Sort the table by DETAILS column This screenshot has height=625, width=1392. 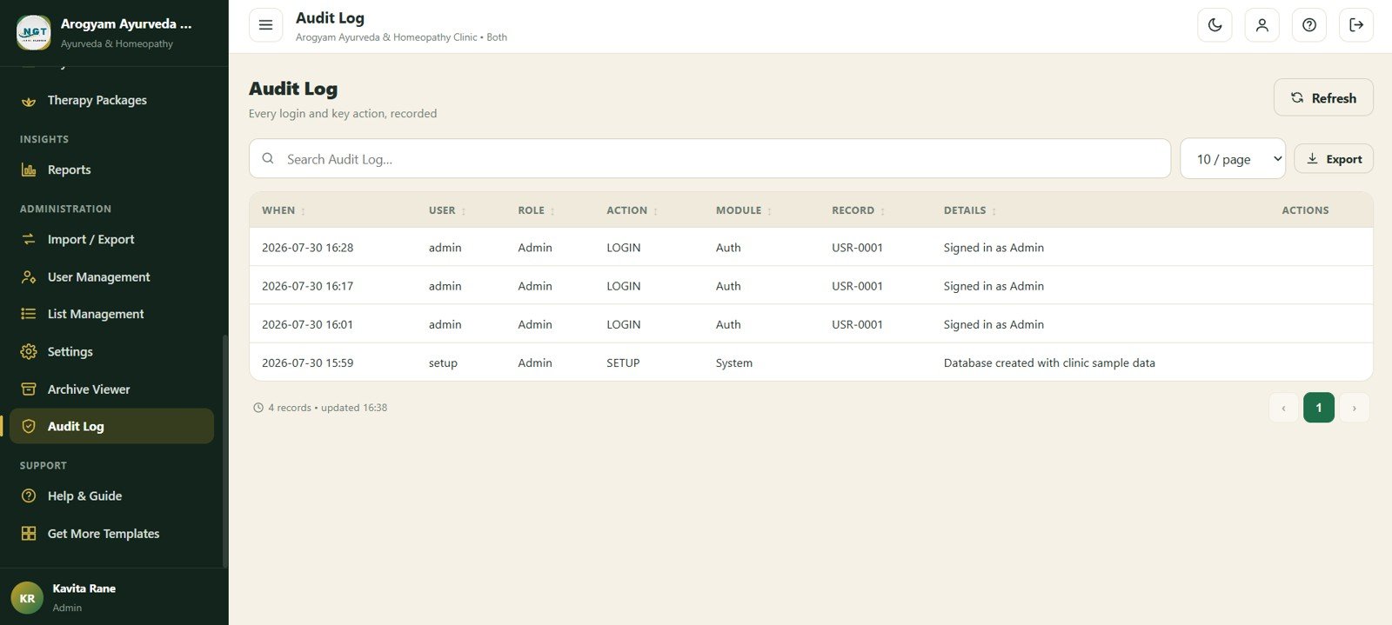click(x=970, y=210)
